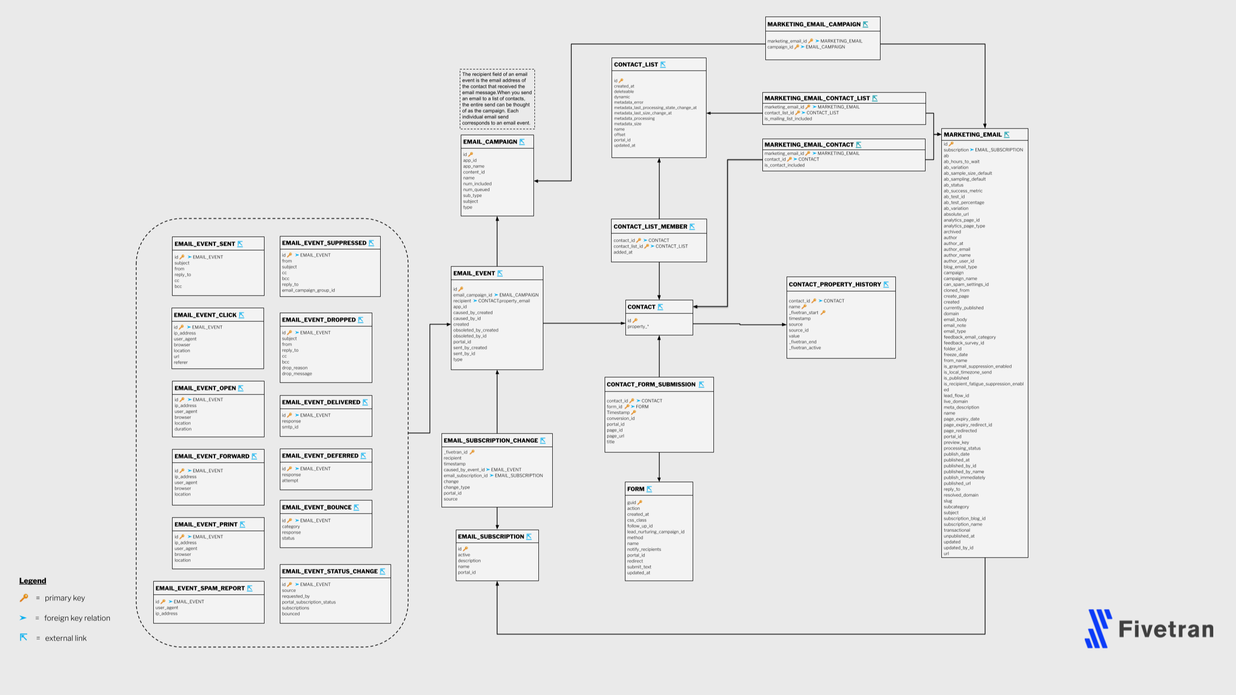Viewport: 1236px width, 695px height.
Task: Open EMAIL_CAMPAIGN external link icon
Action: pyautogui.click(x=522, y=142)
